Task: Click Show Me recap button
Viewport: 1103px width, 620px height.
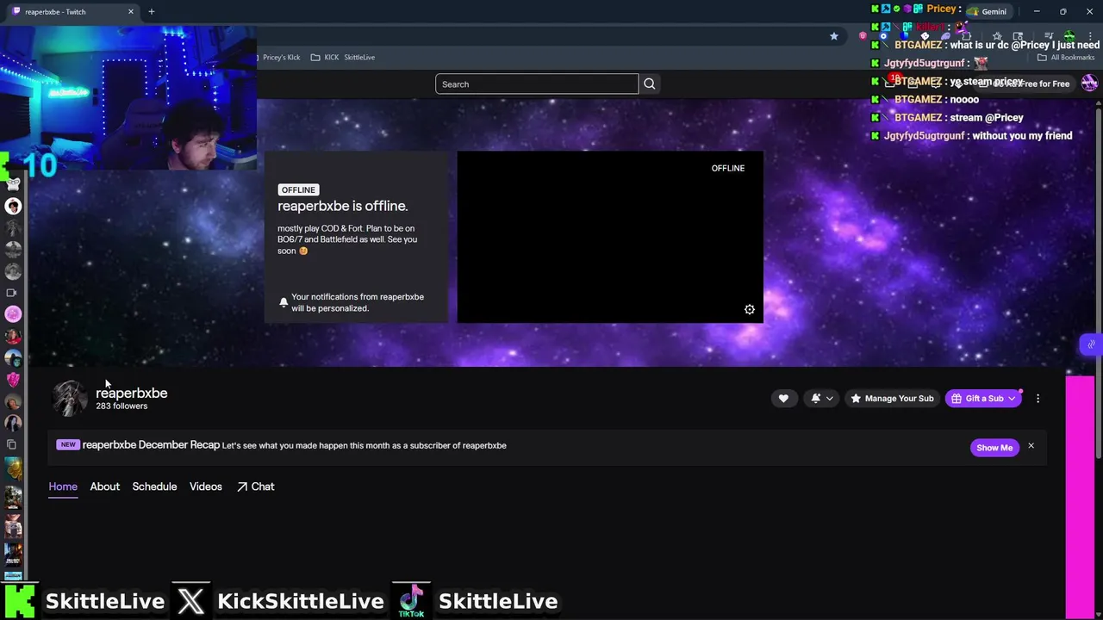Action: 994,447
